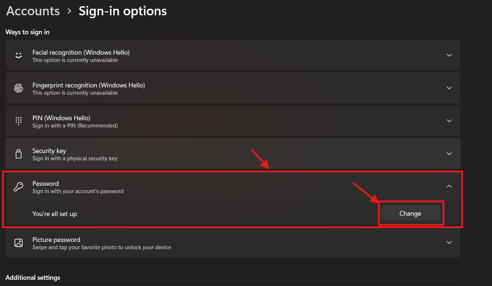Expand the Facial recognition section chevron
Screen dimensions: 492x286
[x=449, y=55]
